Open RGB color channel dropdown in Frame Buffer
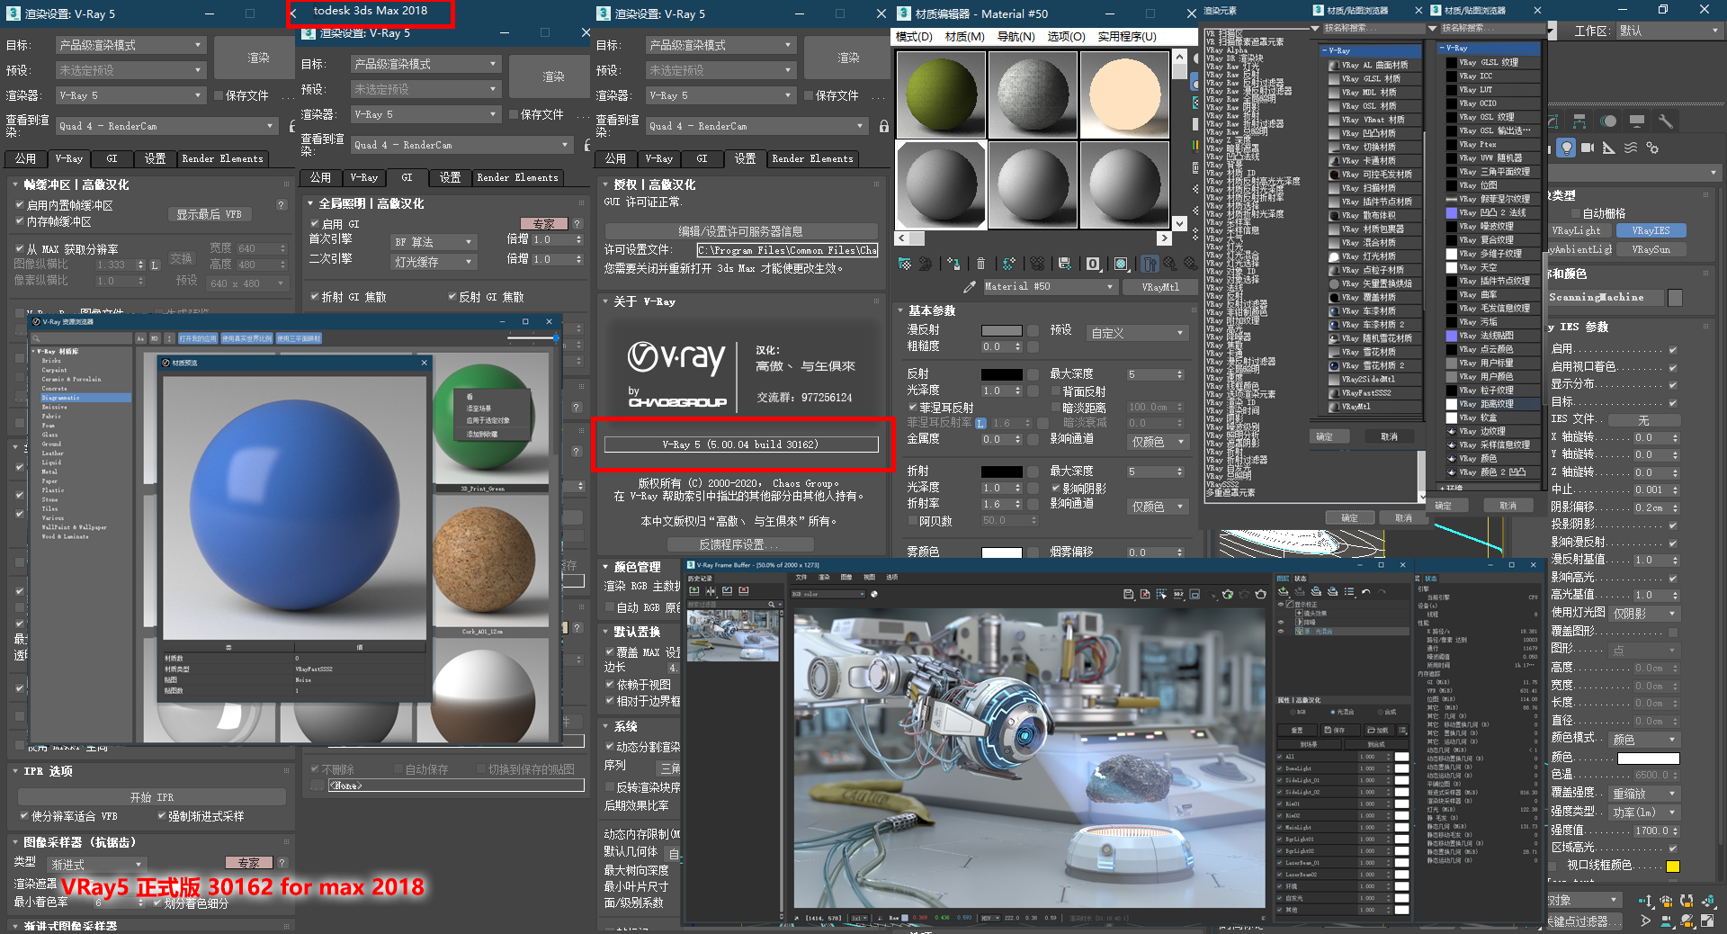Screen dimensions: 1727x934 point(828,594)
